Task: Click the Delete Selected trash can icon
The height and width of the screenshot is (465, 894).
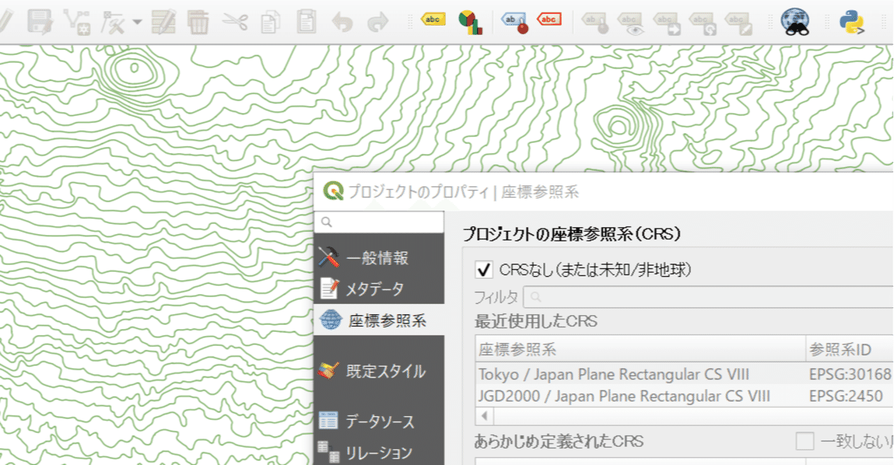Action: pos(198,22)
